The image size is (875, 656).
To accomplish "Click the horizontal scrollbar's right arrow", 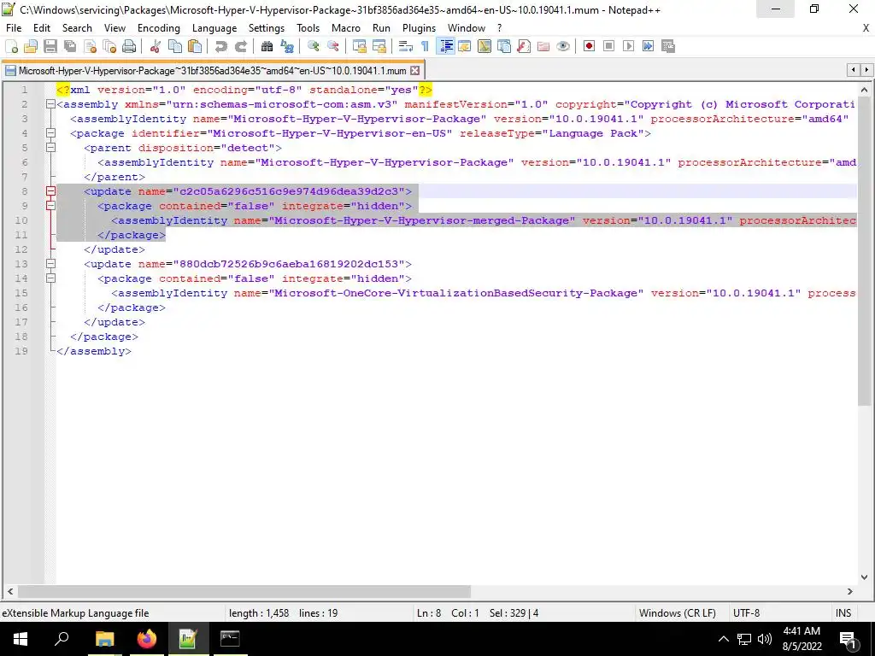I will click(x=850, y=591).
